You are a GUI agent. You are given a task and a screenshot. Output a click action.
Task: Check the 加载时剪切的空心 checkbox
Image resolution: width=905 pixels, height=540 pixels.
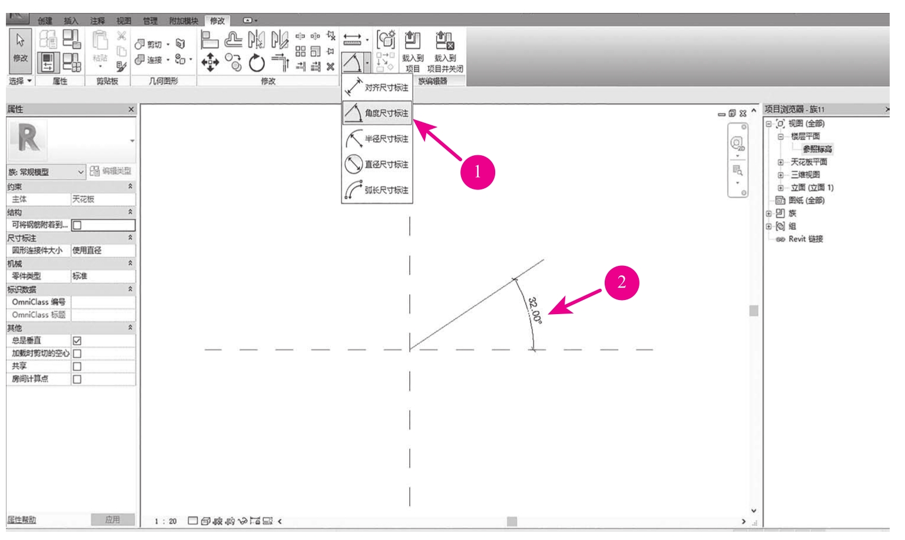77,354
